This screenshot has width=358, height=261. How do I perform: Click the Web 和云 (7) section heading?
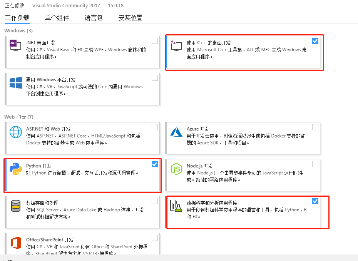pyautogui.click(x=19, y=117)
